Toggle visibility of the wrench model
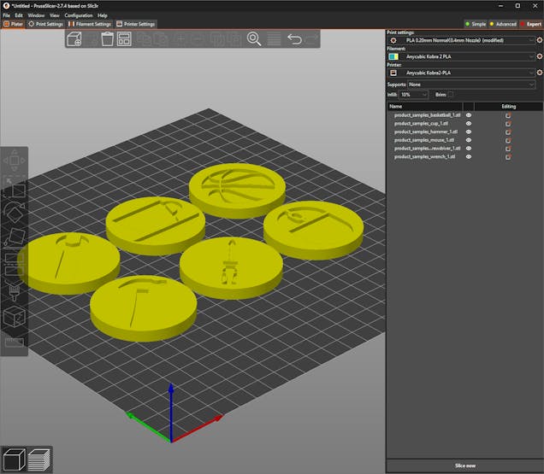544x474 pixels. click(468, 157)
